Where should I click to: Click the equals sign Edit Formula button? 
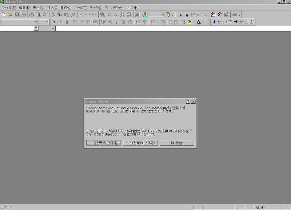pos(53,28)
